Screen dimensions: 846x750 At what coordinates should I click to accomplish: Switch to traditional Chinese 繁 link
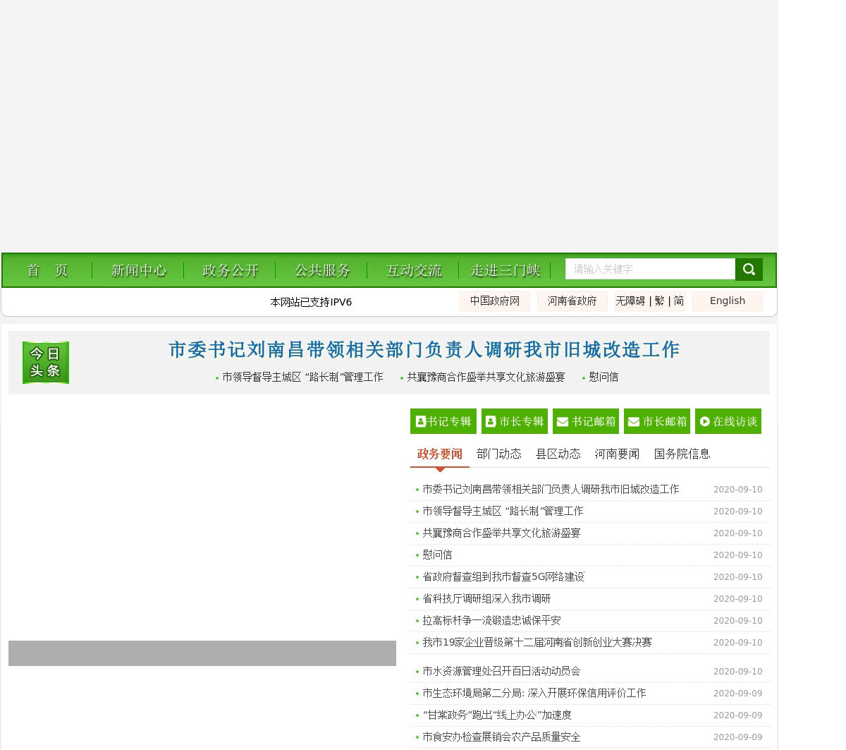click(659, 301)
